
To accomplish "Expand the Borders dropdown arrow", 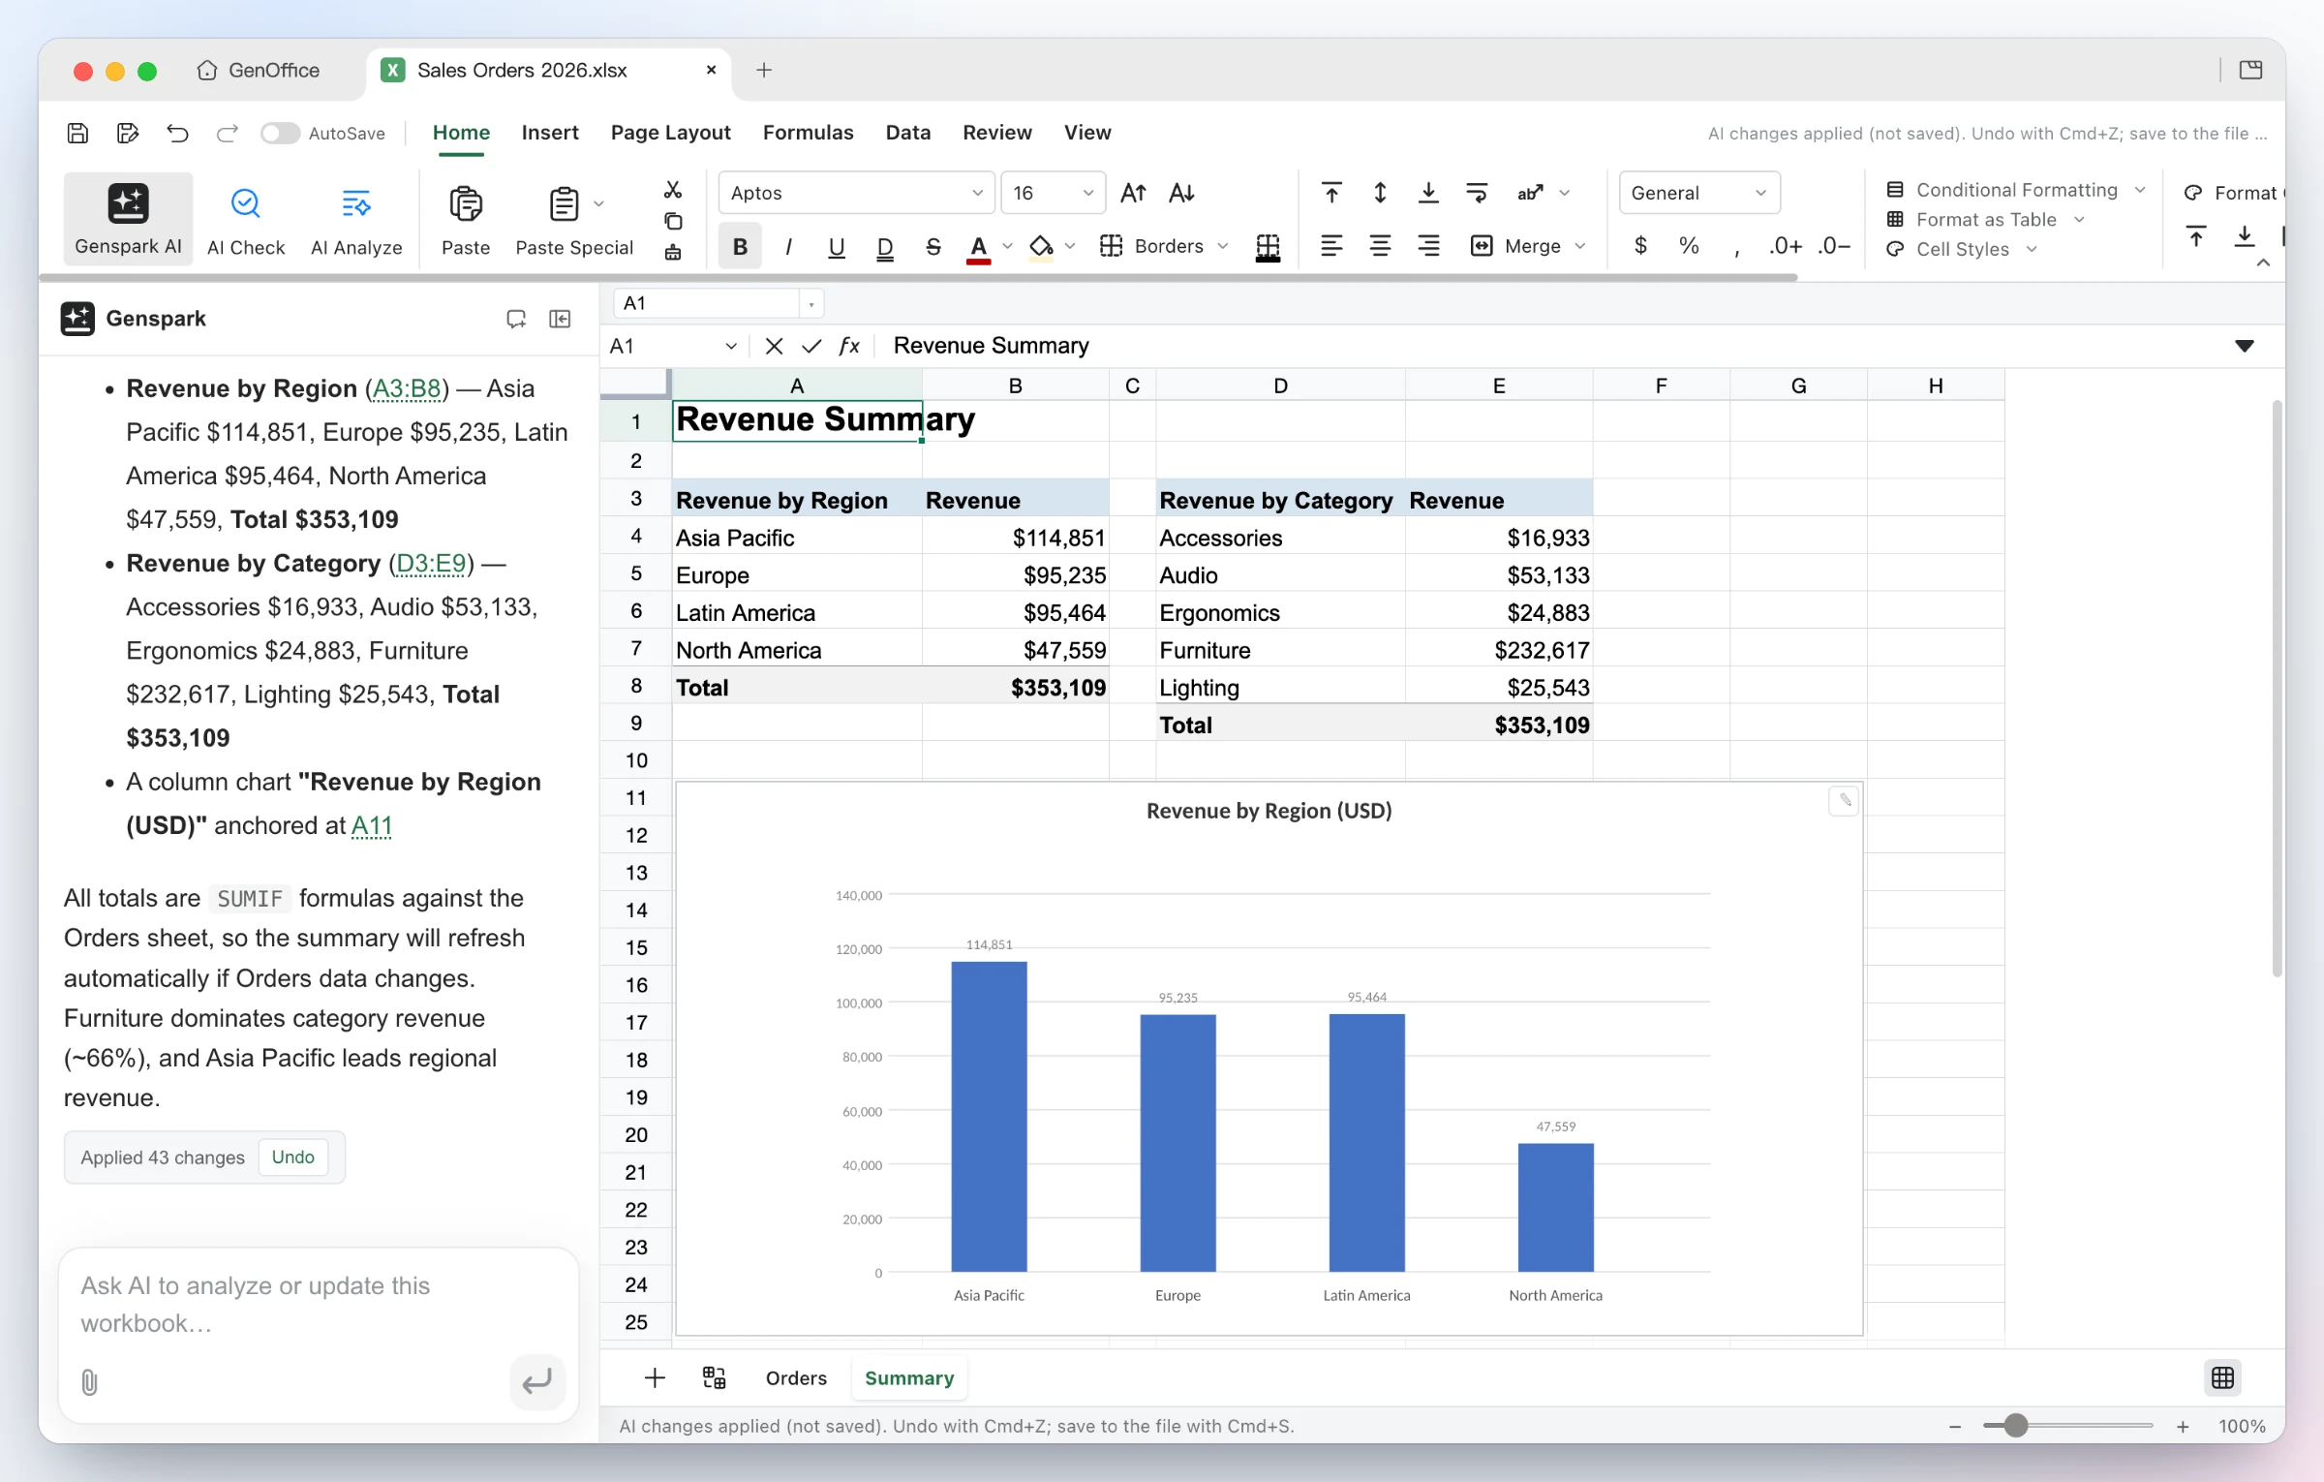I will [x=1223, y=246].
